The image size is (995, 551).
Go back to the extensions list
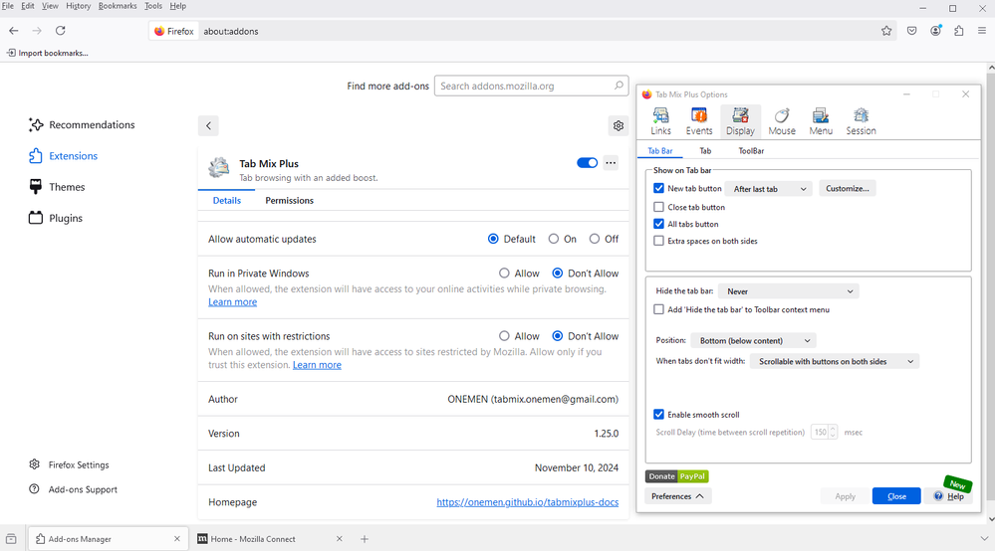208,125
